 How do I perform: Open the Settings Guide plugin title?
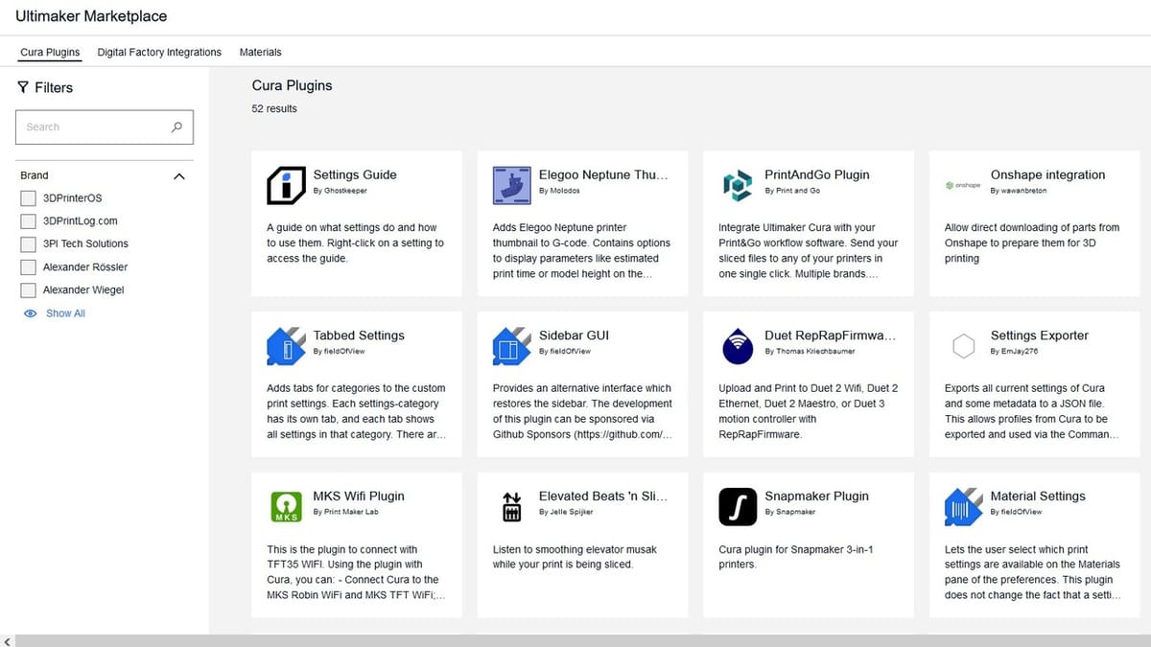click(355, 174)
